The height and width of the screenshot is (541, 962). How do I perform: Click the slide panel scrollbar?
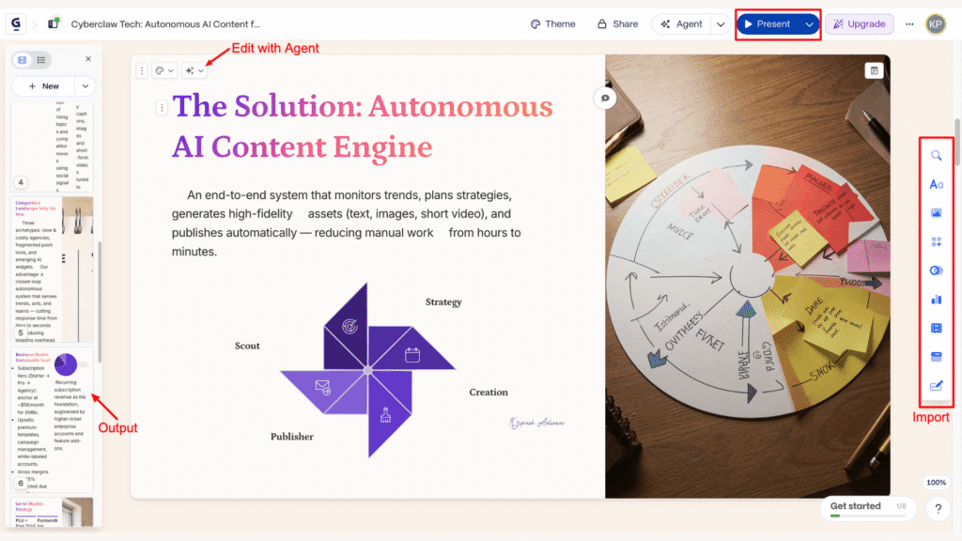click(x=100, y=301)
